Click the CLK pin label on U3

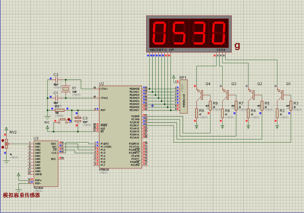tap(54, 153)
